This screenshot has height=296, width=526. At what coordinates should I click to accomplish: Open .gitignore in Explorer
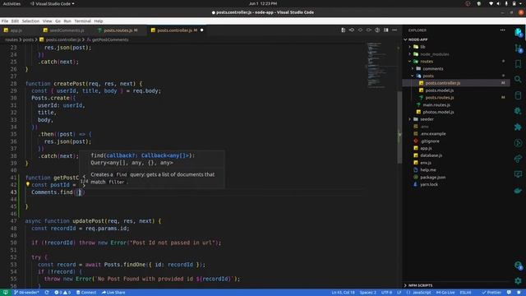point(430,141)
